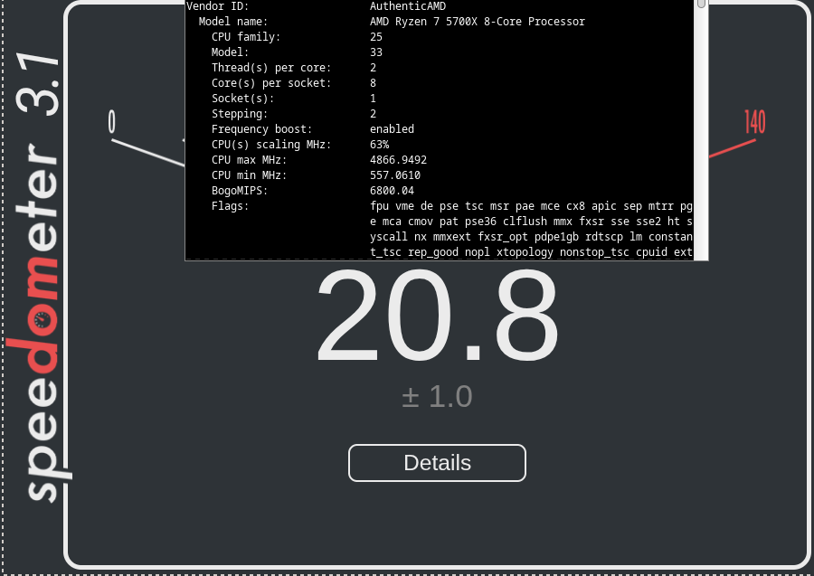Click the 'CPU family:' label
This screenshot has width=814, height=576.
(x=245, y=37)
